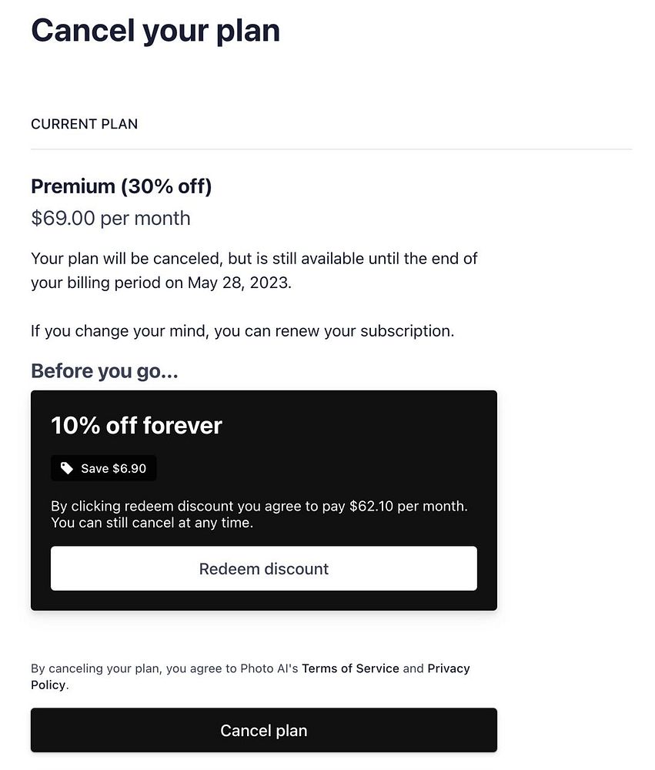Click the divider line under CURRENT PLAN
This screenshot has height=770, width=655.
(331, 149)
